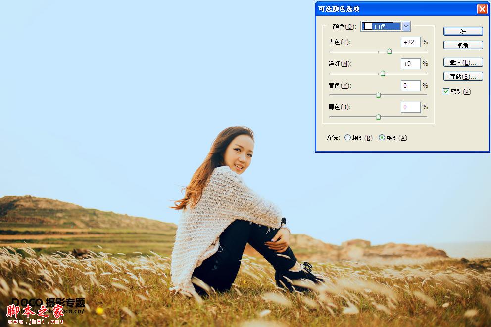Click the 洋红 (Magenta) slider handle
Screen dimensions: 491x327
383,73
